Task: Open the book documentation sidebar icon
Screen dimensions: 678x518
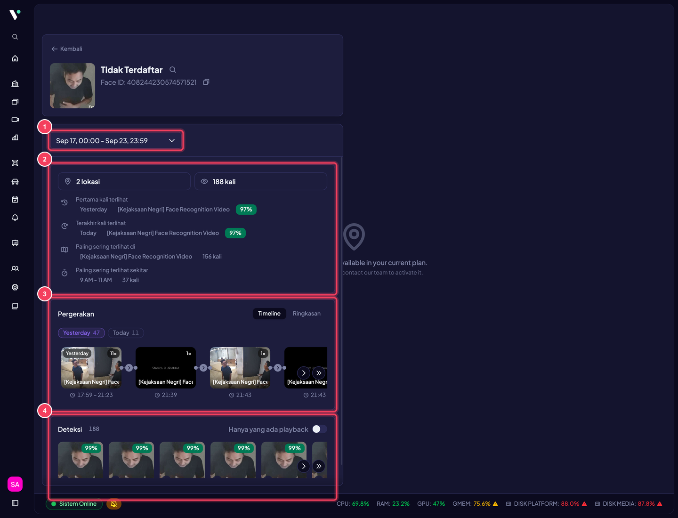Action: tap(15, 306)
